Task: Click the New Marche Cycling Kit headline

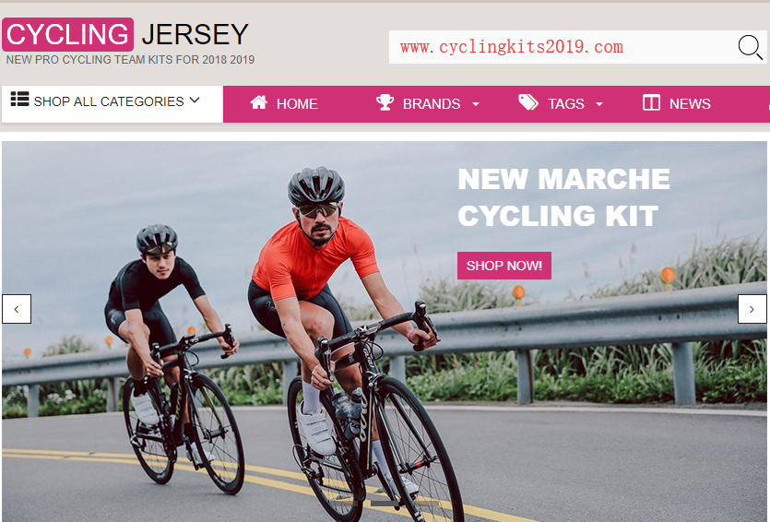Action: tap(563, 197)
